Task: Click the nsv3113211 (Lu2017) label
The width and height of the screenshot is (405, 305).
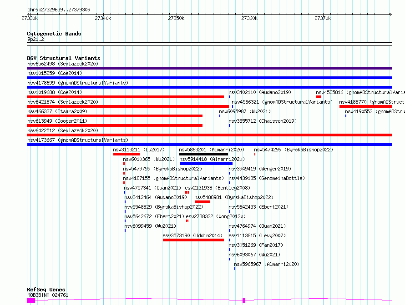Action: (139, 150)
